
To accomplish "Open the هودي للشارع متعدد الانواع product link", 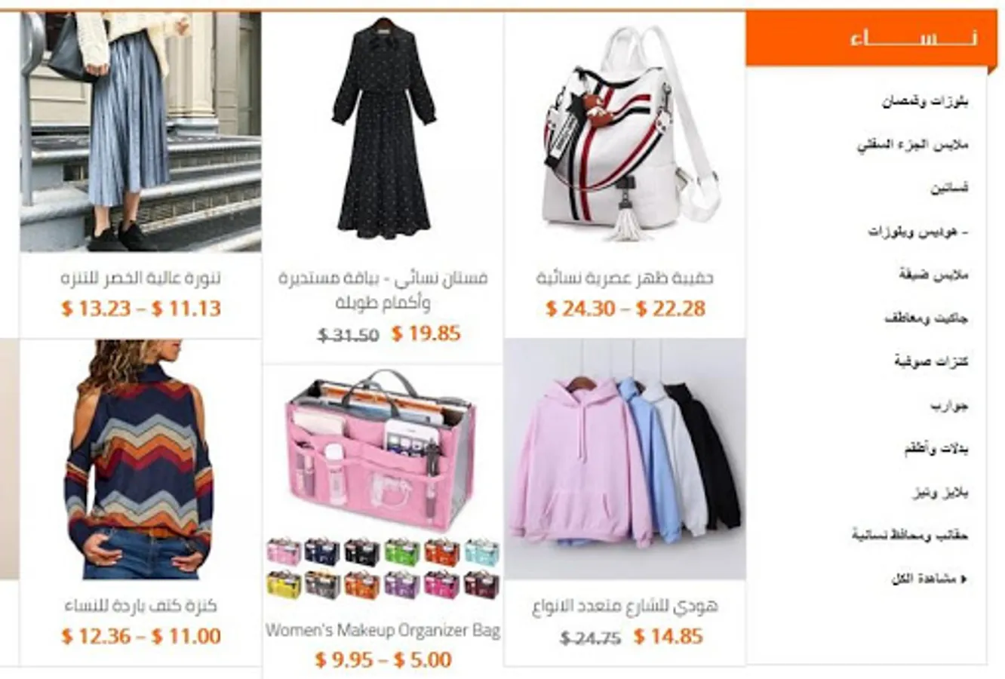I will click(625, 606).
